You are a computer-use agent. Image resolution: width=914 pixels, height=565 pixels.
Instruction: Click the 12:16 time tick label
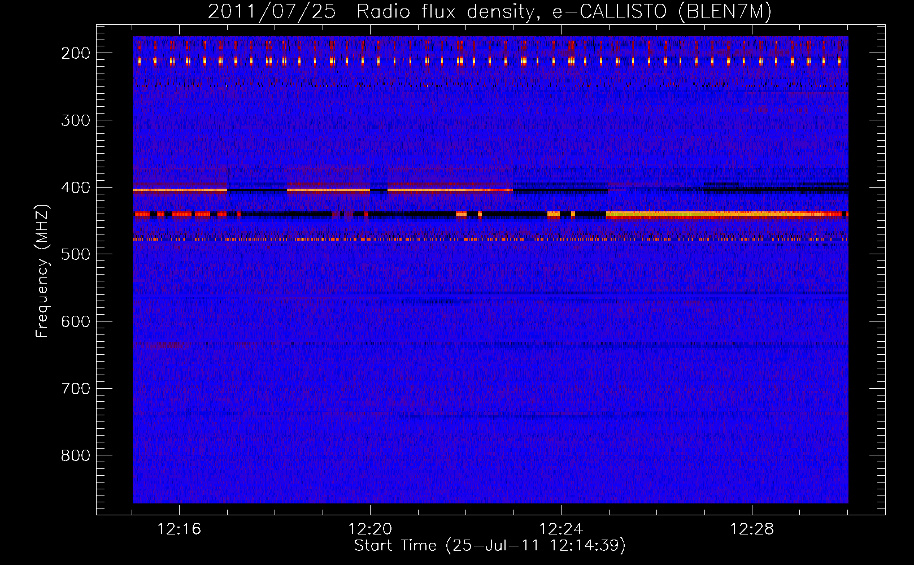179,529
